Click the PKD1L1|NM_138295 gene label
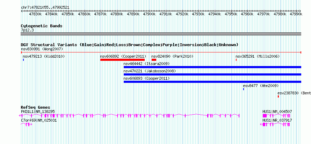311x144 pixels. pyautogui.click(x=38, y=111)
